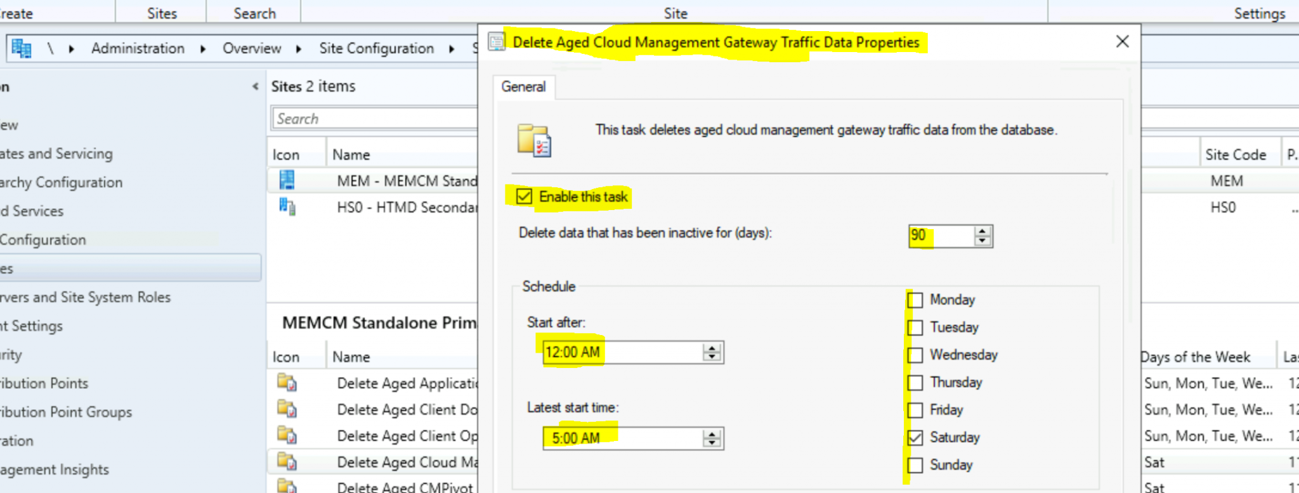The height and width of the screenshot is (493, 1299).
Task: Click the console root icon in breadcrumb
Action: (x=22, y=49)
